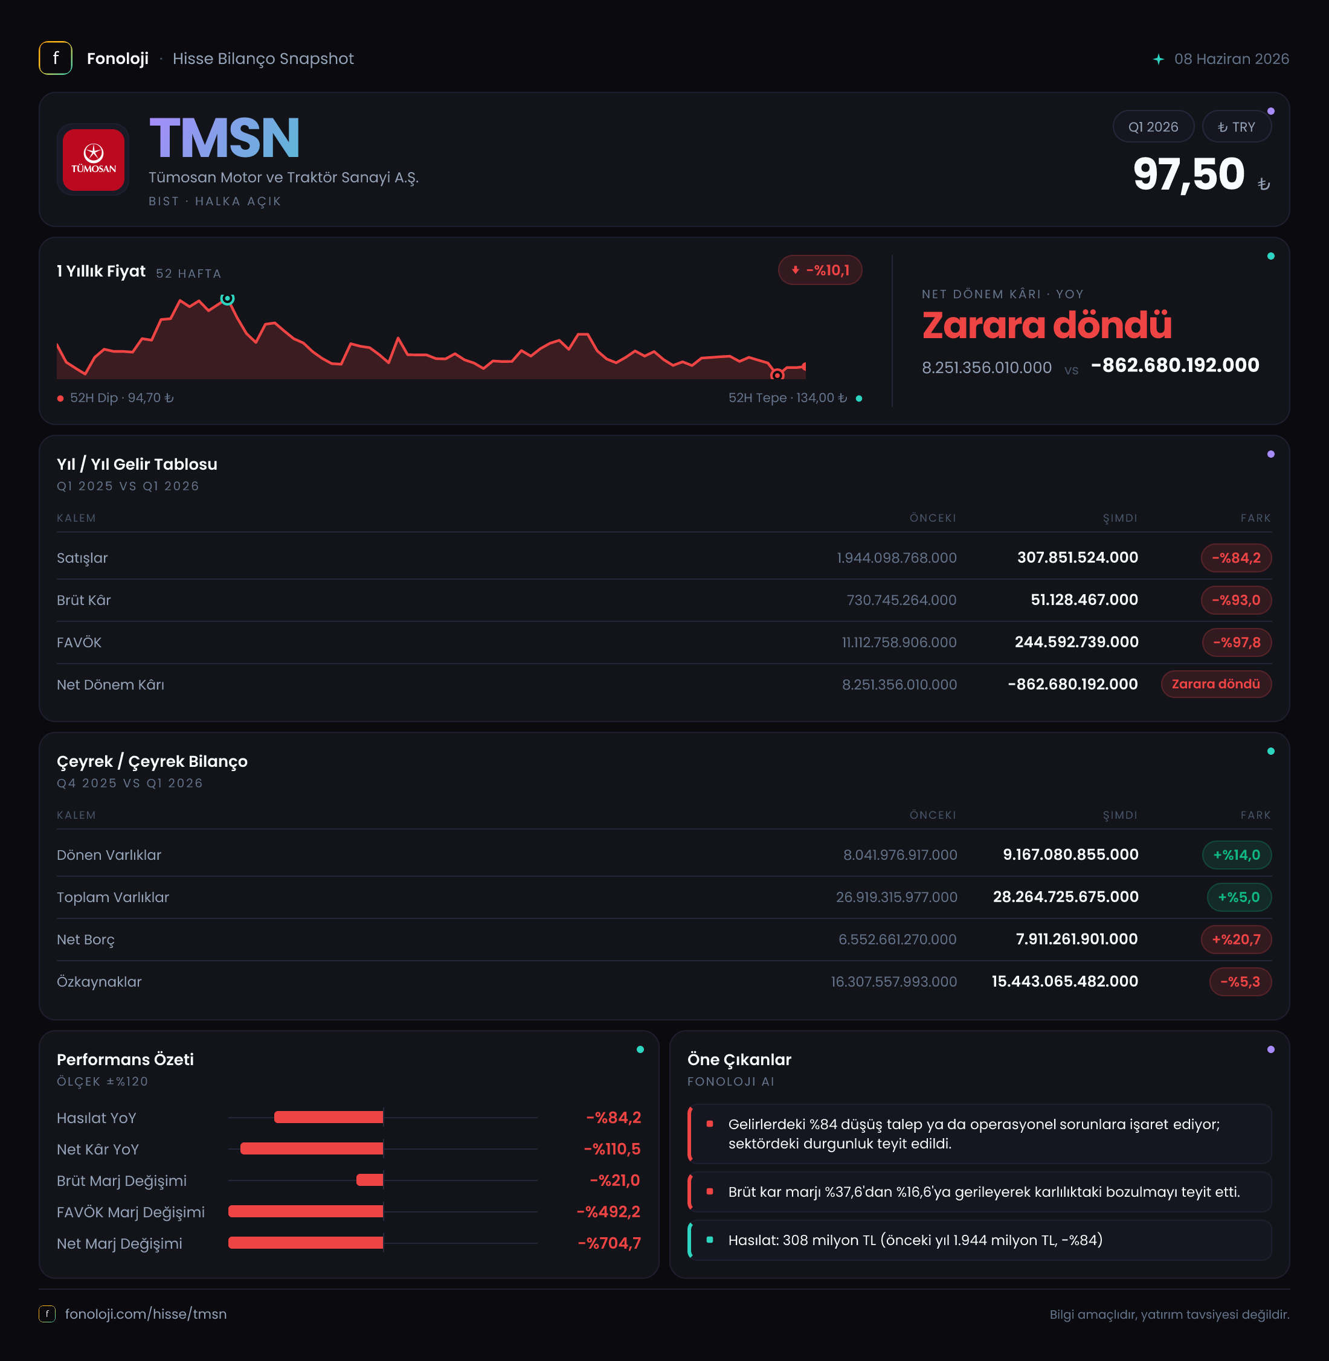Click the 1 Yıllık Fiyat chart title
The image size is (1329, 1361).
point(101,271)
